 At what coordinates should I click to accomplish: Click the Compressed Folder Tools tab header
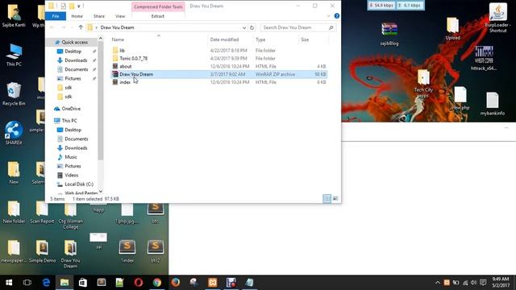pyautogui.click(x=158, y=6)
